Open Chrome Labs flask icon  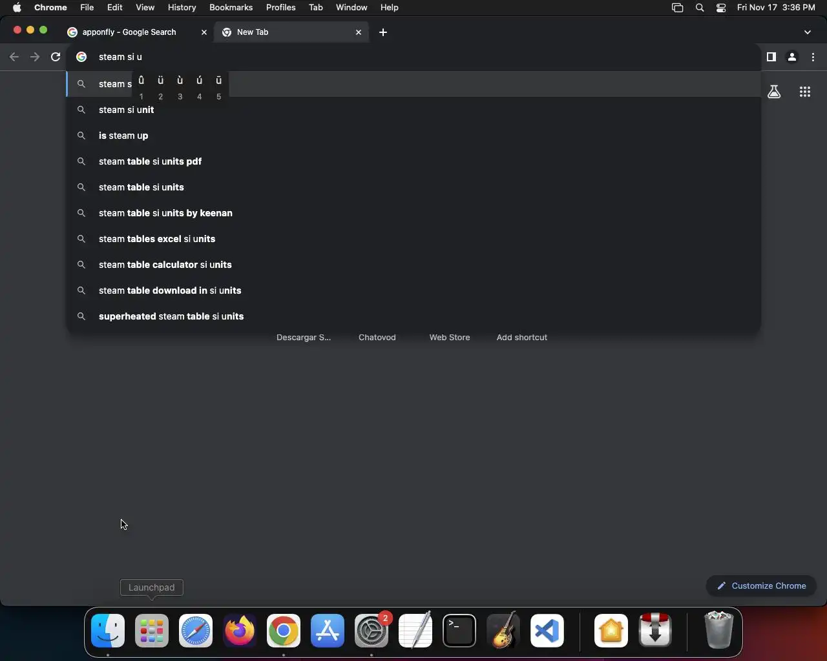click(x=774, y=92)
